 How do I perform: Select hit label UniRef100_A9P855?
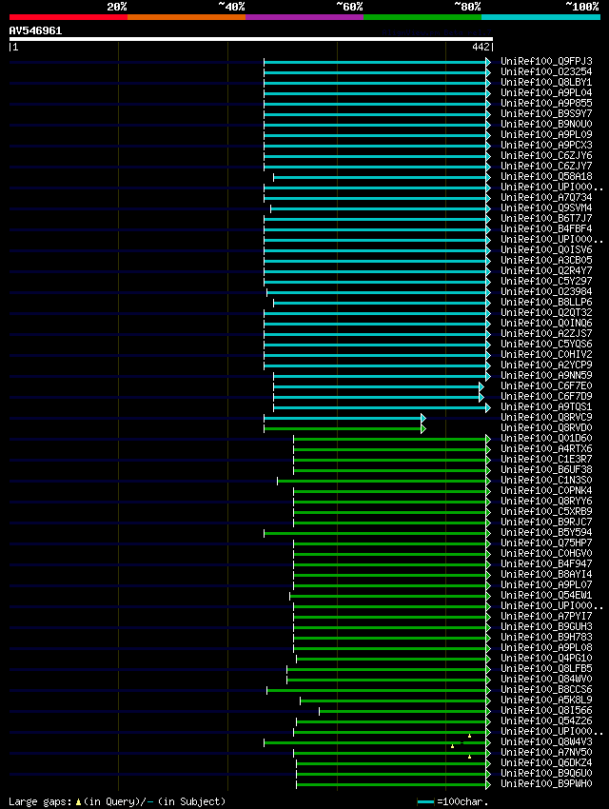[x=546, y=103]
